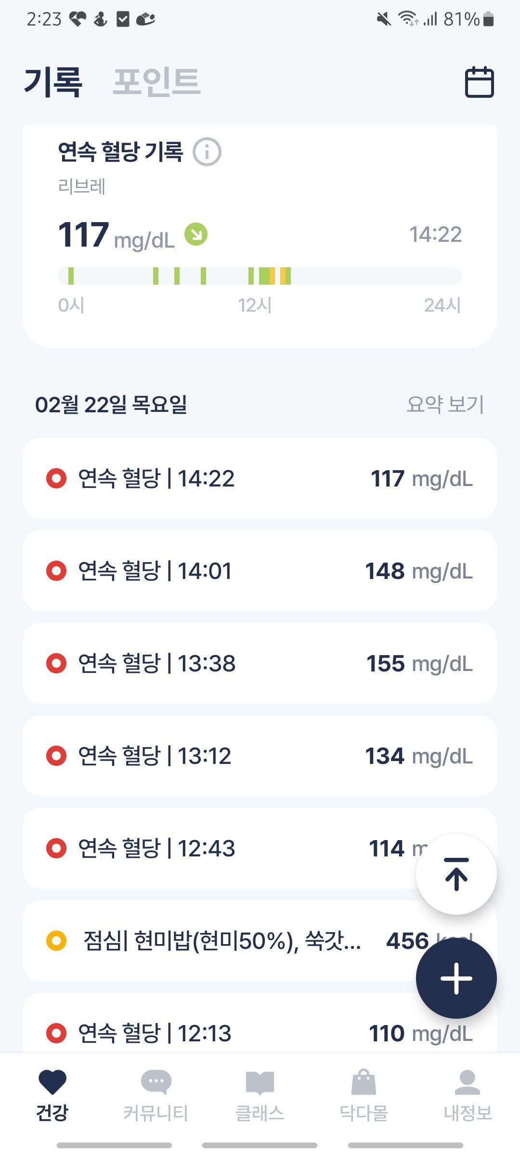Image resolution: width=520 pixels, height=1156 pixels.
Task: Tap the info icon beside 연속 혈당 기록
Action: pos(207,152)
